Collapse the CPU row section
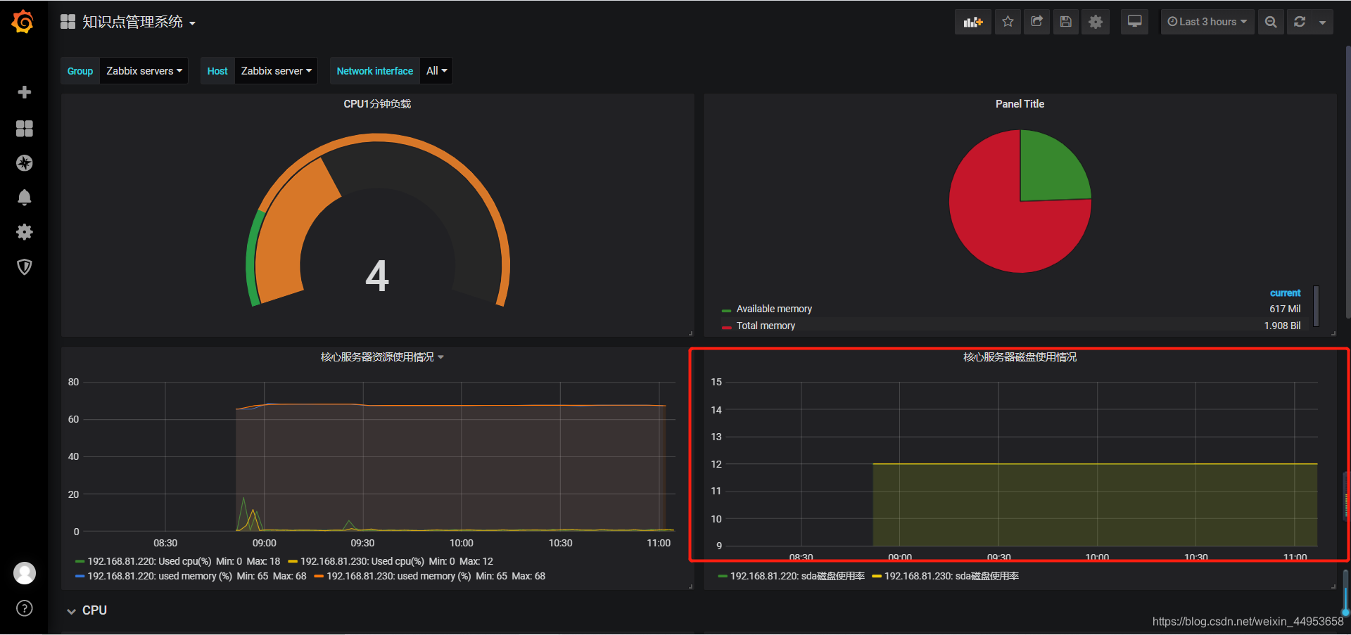This screenshot has width=1351, height=635. coord(87,610)
